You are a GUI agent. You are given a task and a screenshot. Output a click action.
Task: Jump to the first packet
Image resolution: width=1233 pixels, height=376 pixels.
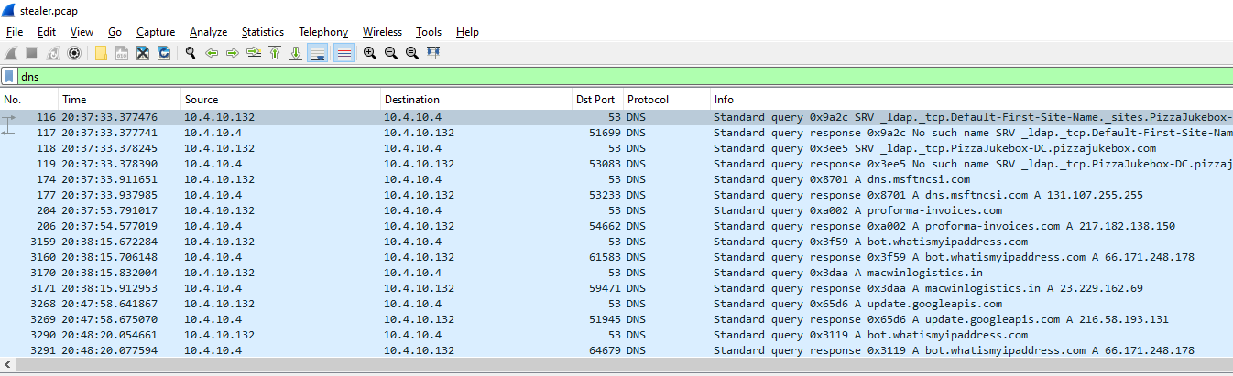click(275, 53)
